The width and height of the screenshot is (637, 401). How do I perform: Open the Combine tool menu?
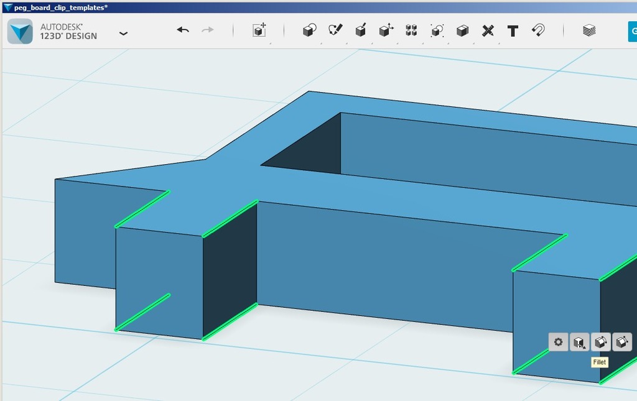[x=462, y=30]
